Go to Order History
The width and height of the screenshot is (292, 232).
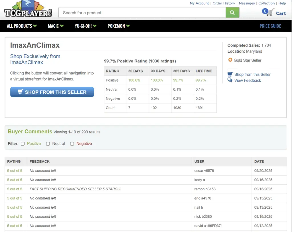pyautogui.click(x=224, y=3)
